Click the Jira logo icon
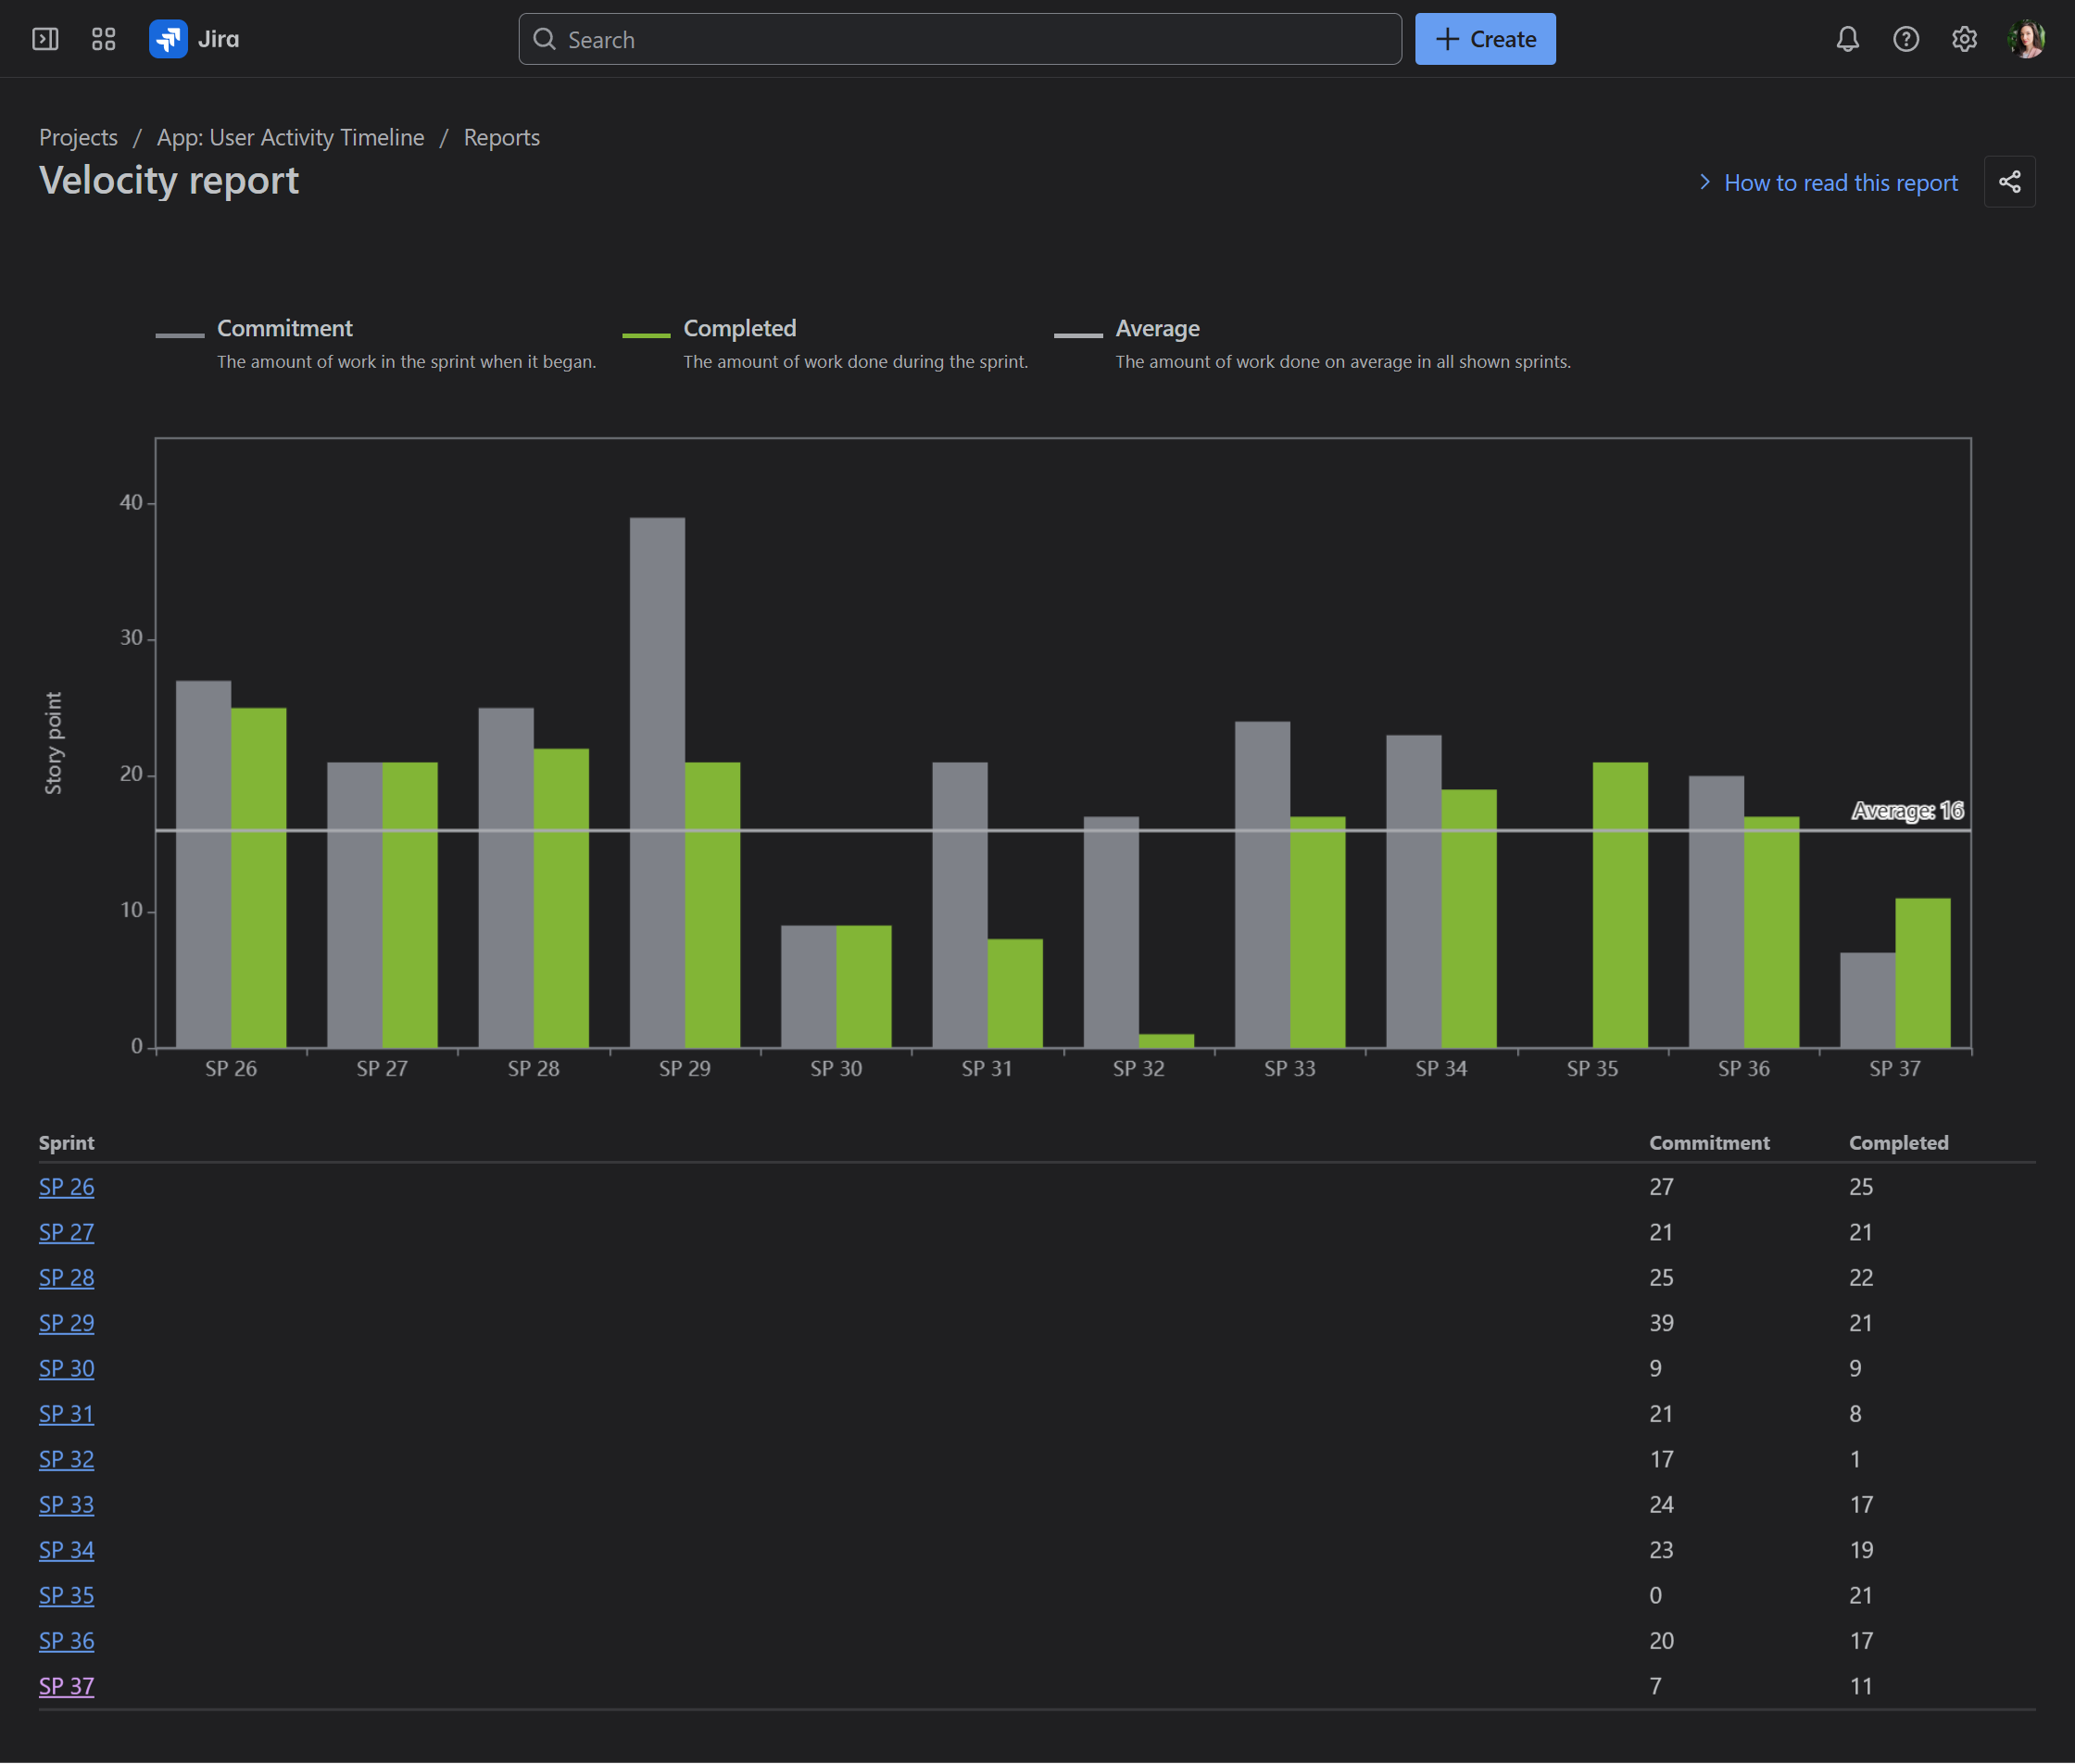 (x=168, y=39)
